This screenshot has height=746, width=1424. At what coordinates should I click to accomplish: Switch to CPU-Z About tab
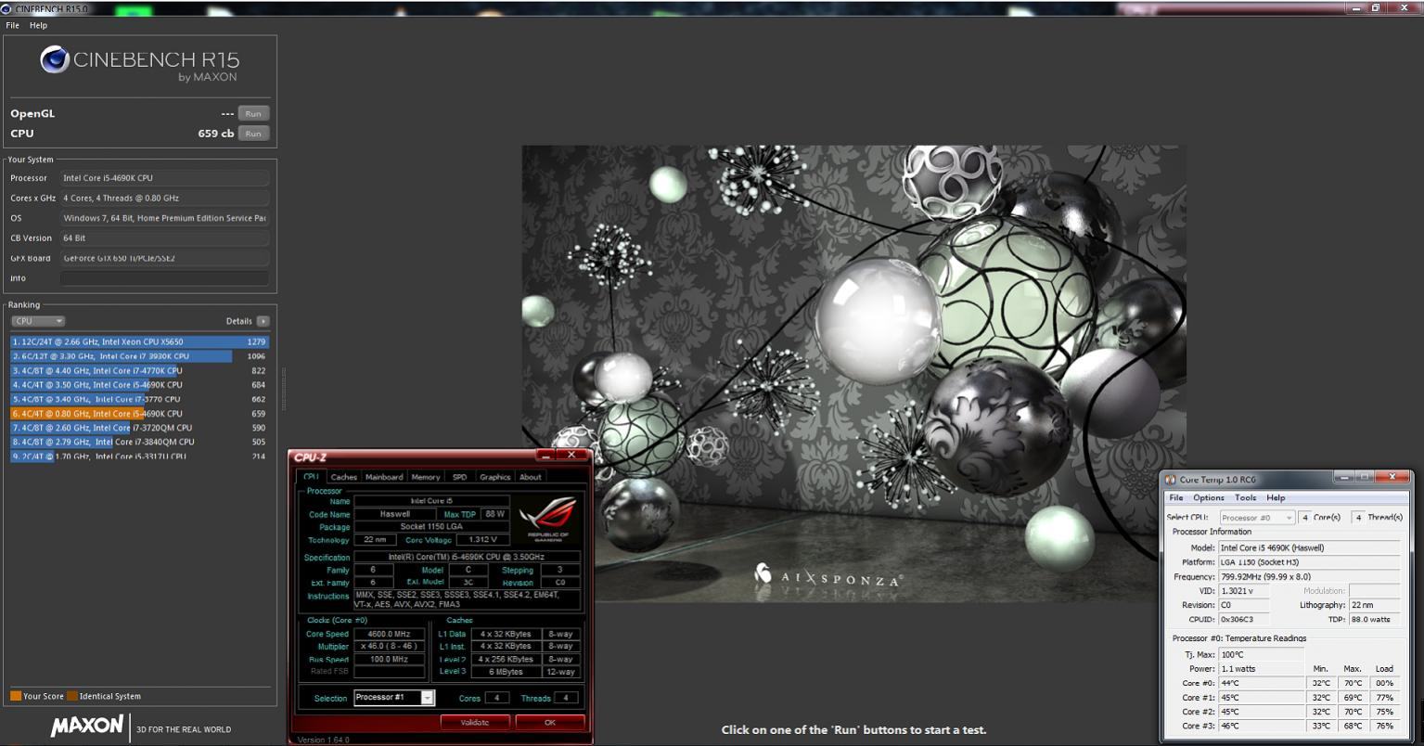tap(531, 477)
